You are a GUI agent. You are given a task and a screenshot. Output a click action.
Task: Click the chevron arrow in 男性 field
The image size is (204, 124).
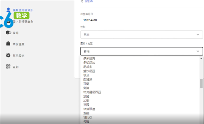pos(198,35)
